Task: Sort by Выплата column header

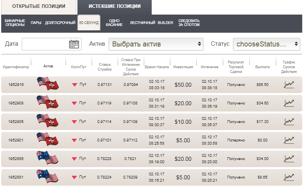Action: [x=262, y=67]
